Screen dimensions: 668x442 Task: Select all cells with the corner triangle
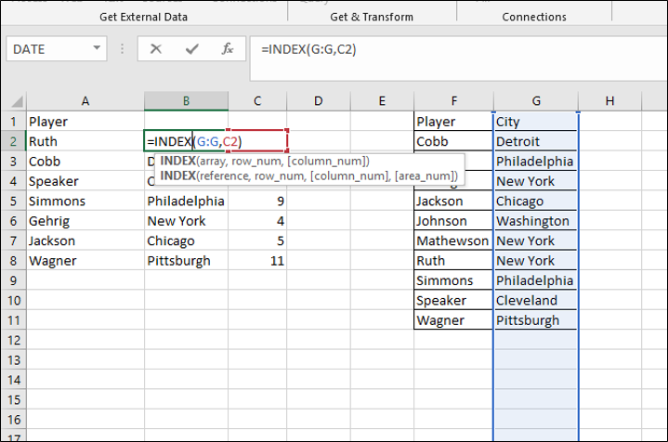[16, 101]
